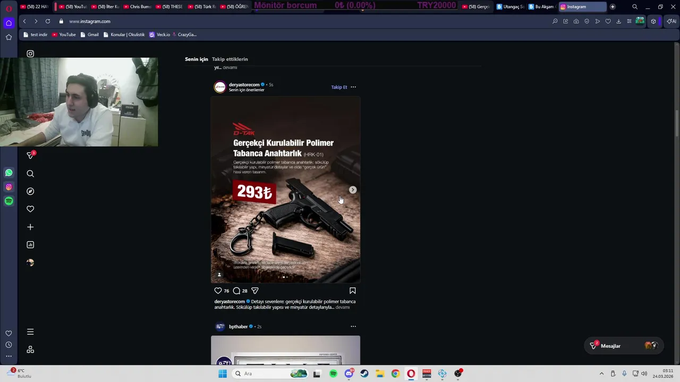Open the Meta apps grid icon

(x=30, y=350)
